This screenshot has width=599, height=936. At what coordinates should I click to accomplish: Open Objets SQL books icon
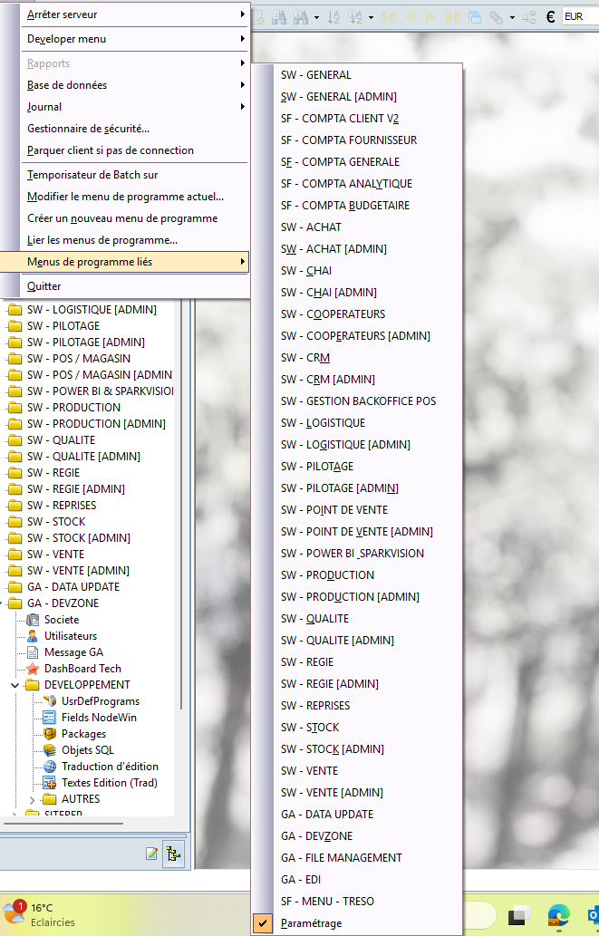51,750
